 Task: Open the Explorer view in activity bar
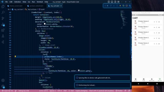coord(3,7)
